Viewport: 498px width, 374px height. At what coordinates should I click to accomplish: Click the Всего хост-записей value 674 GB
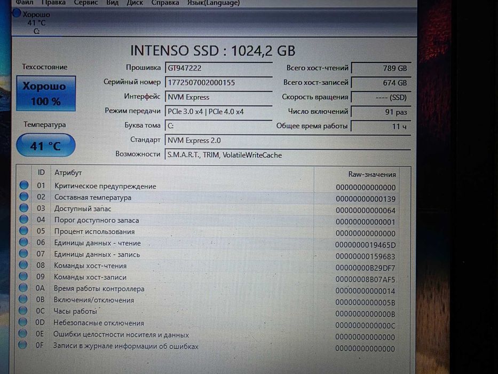pos(381,83)
